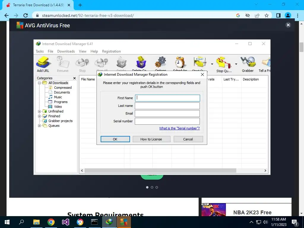Screen dimensions: 304x228
Task: Go back in Chrome
Action: pos(7,15)
